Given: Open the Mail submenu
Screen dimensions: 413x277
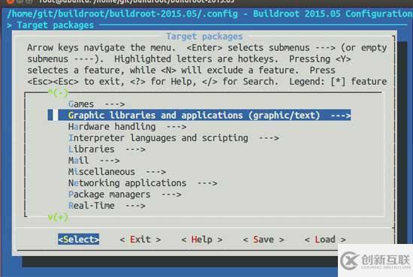Looking at the screenshot, I should click(x=94, y=161).
